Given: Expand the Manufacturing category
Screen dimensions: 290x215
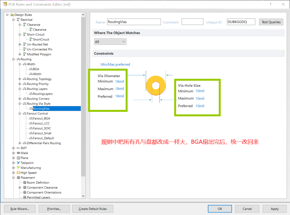Looking at the screenshot, I should point(13,168).
